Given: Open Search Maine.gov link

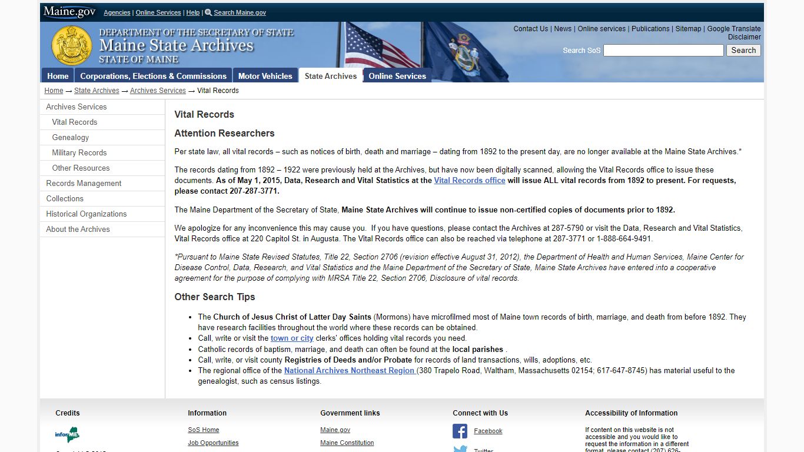Looking at the screenshot, I should 240,12.
